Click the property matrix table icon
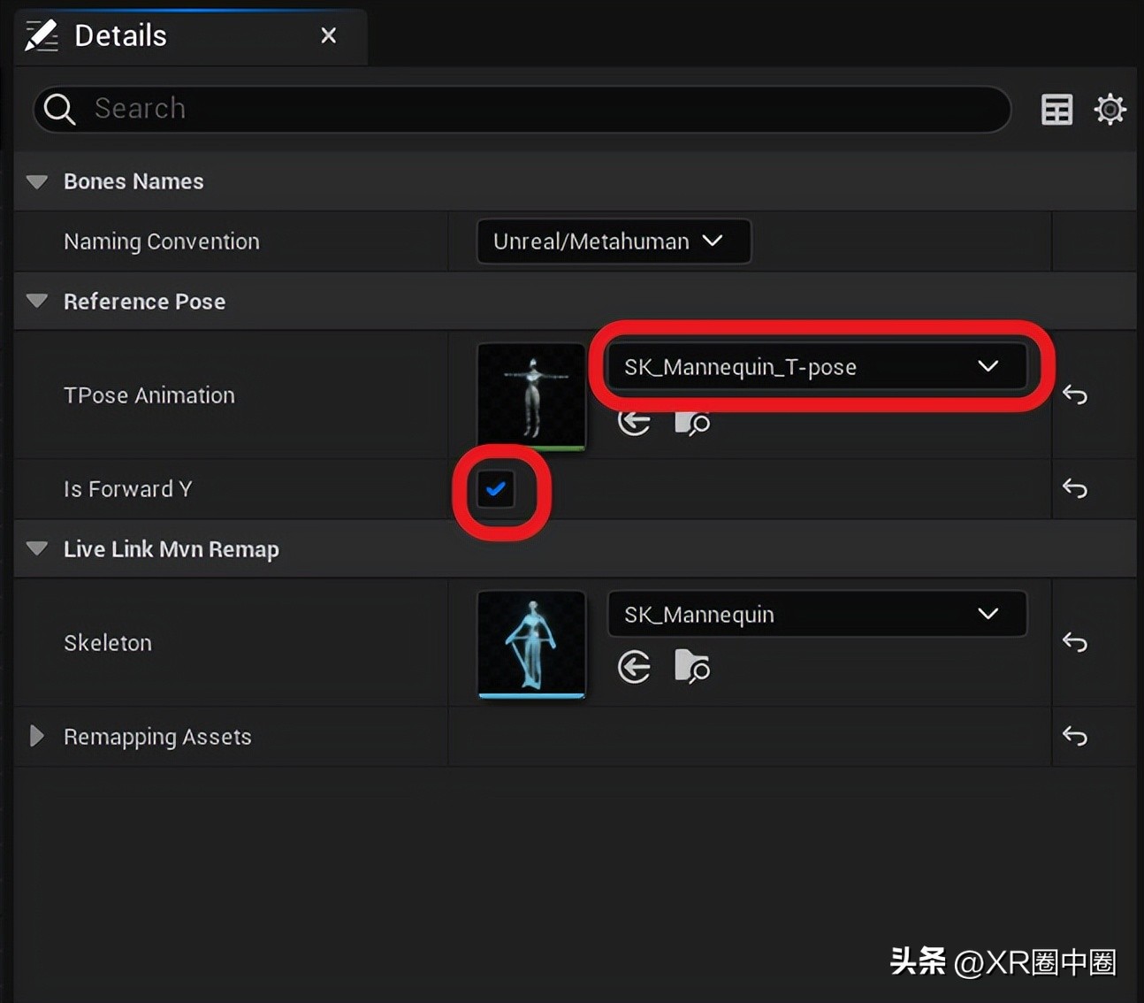This screenshot has height=1003, width=1144. [1056, 110]
